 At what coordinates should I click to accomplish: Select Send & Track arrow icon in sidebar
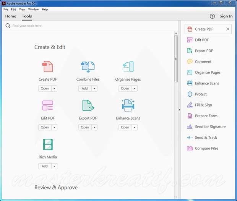[x=190, y=137]
